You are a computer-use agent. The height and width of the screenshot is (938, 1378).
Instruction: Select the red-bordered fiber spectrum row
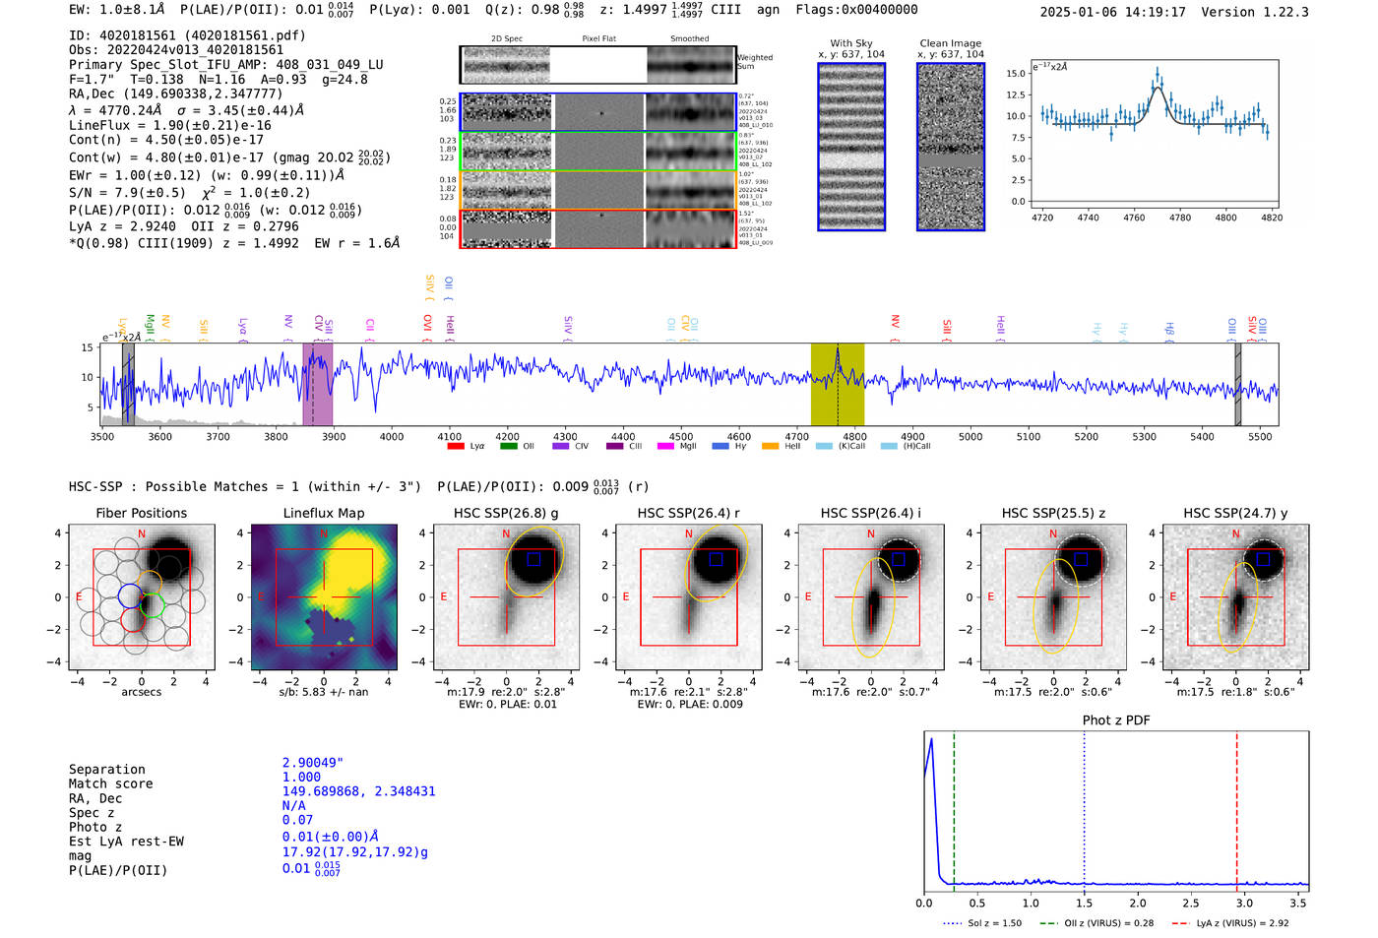(x=597, y=228)
